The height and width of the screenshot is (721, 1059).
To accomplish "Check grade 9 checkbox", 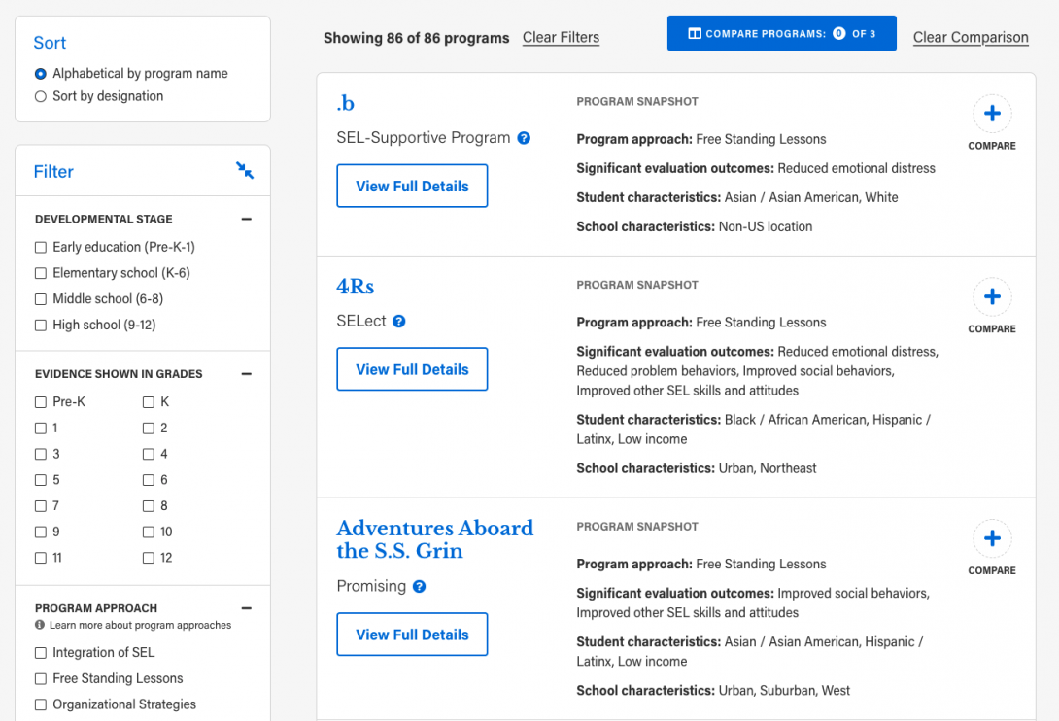I will [41, 532].
